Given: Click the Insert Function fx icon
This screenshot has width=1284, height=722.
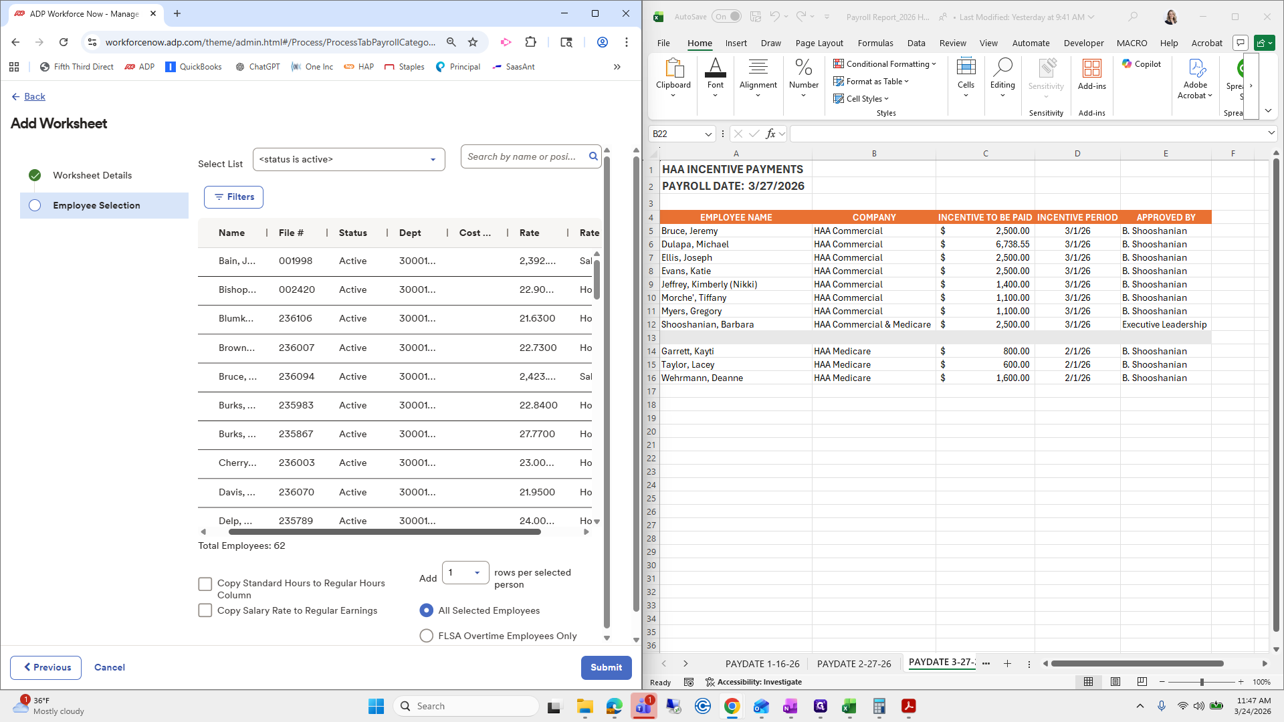Looking at the screenshot, I should coord(770,134).
